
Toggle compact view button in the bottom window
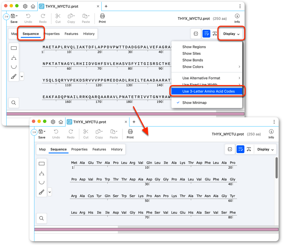(230, 149)
